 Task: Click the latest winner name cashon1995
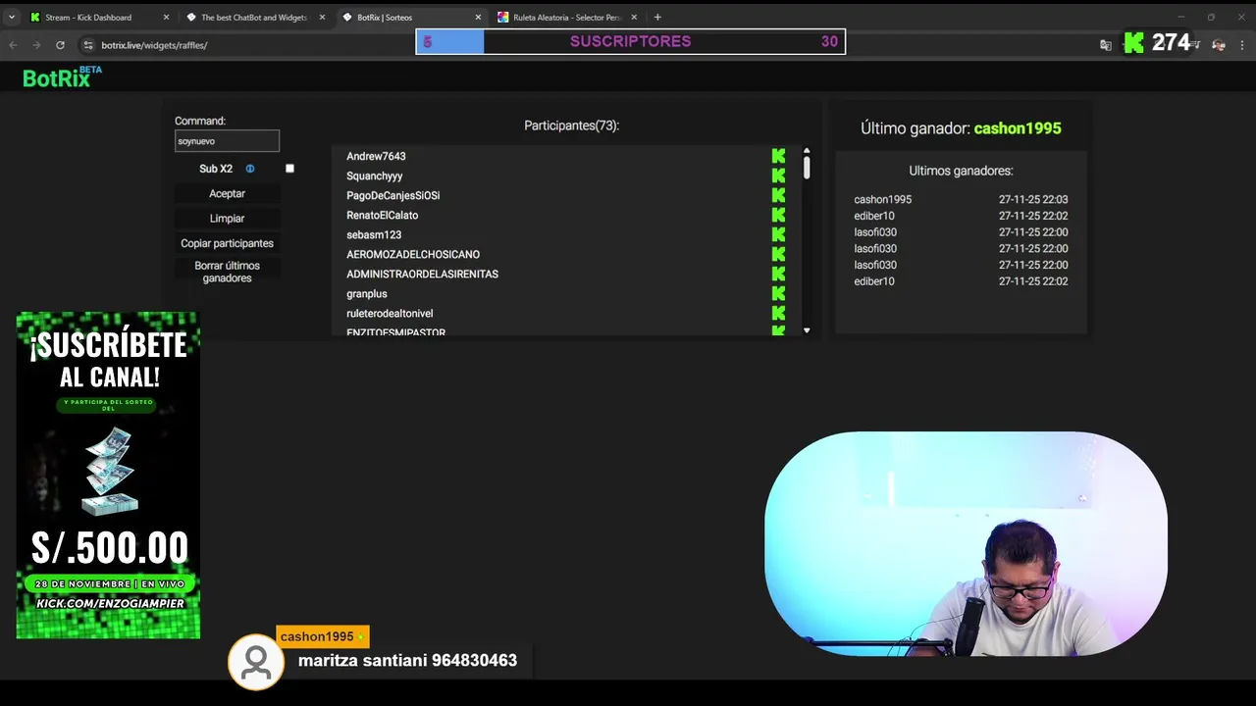[1018, 128]
